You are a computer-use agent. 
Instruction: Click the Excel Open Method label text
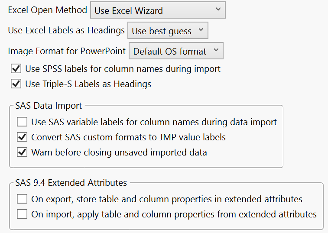pos(48,10)
